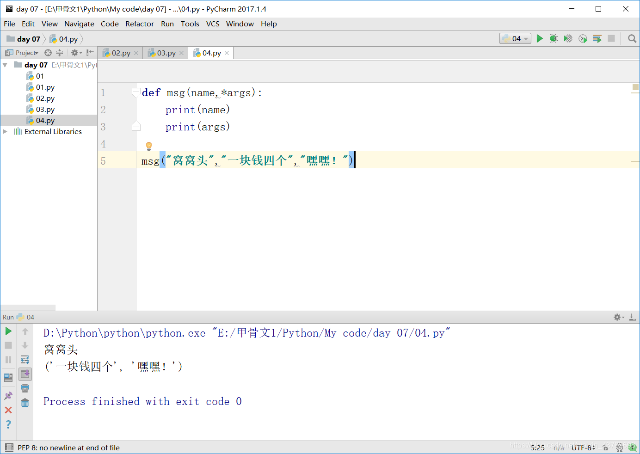Image resolution: width=640 pixels, height=454 pixels.
Task: Place cursor on print(args) line
Action: 197,127
